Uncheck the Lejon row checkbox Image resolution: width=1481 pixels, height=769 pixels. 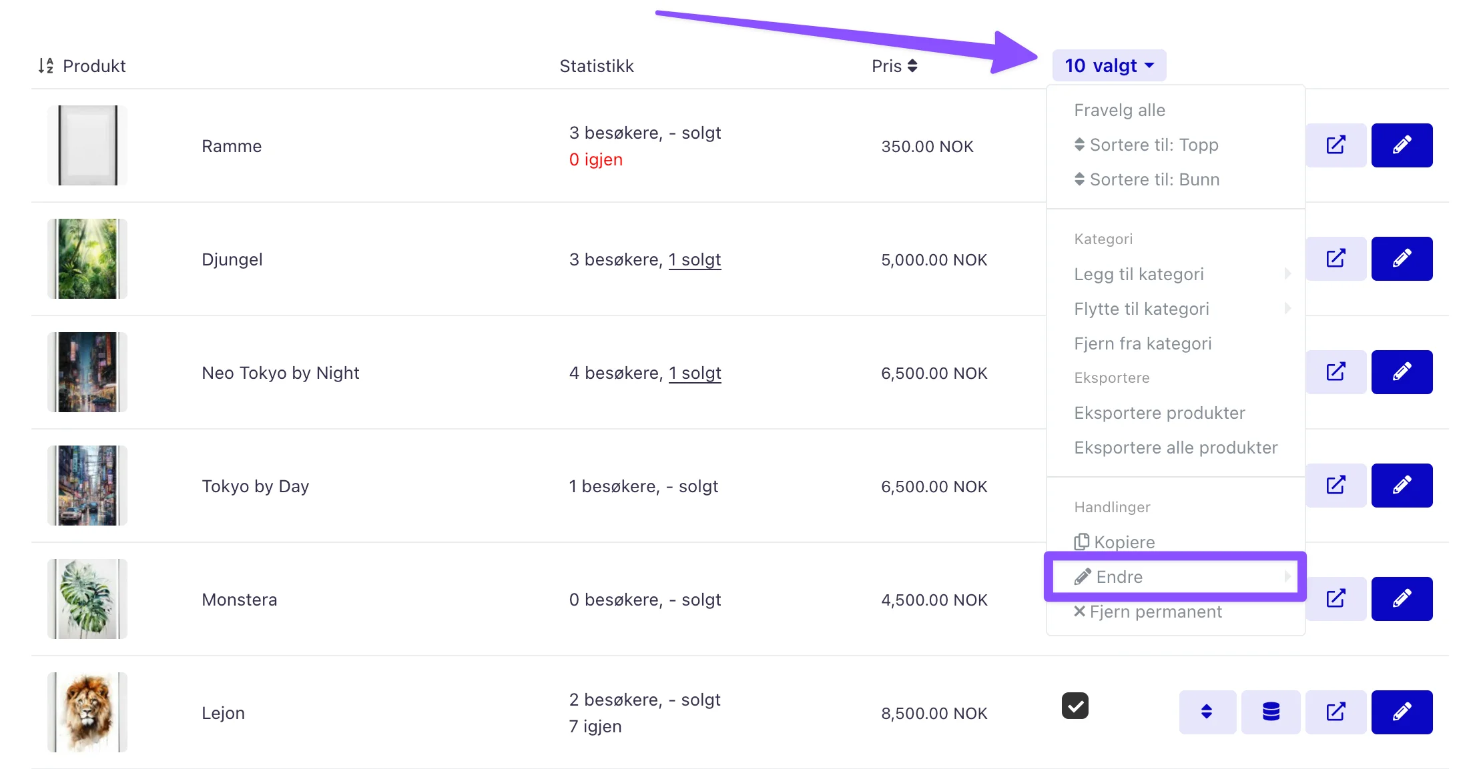(1075, 706)
